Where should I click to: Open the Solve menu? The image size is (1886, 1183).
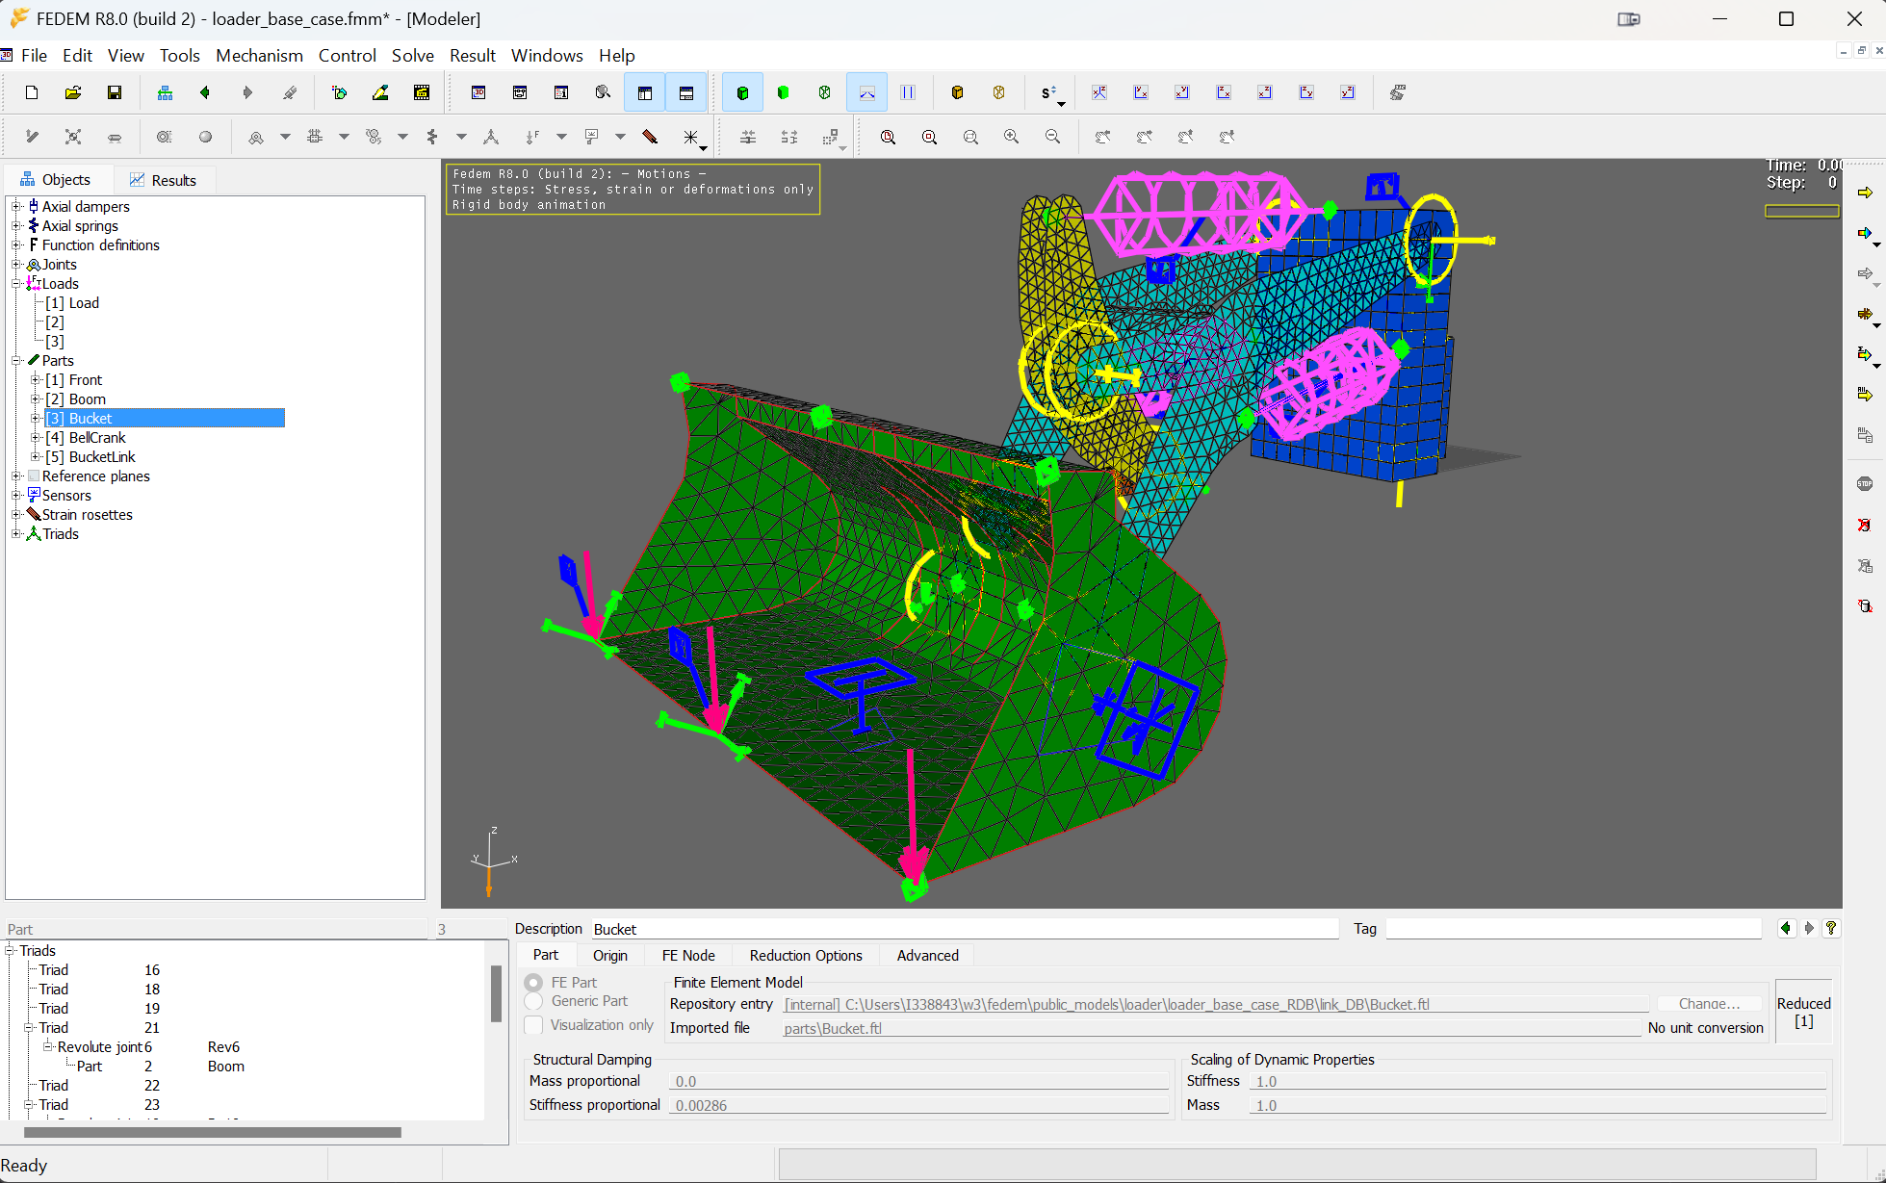click(413, 56)
